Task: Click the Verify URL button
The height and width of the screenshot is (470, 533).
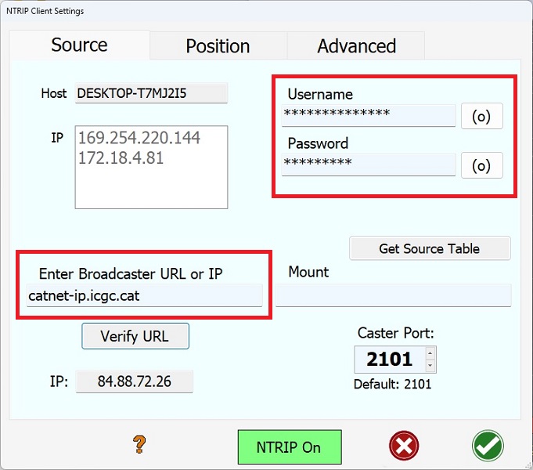Action: [x=135, y=336]
